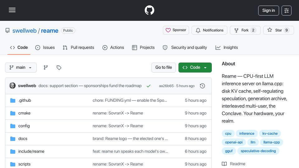Click '6 hours ago' in include/reame row
This screenshot has width=299, height=168.
point(196,152)
